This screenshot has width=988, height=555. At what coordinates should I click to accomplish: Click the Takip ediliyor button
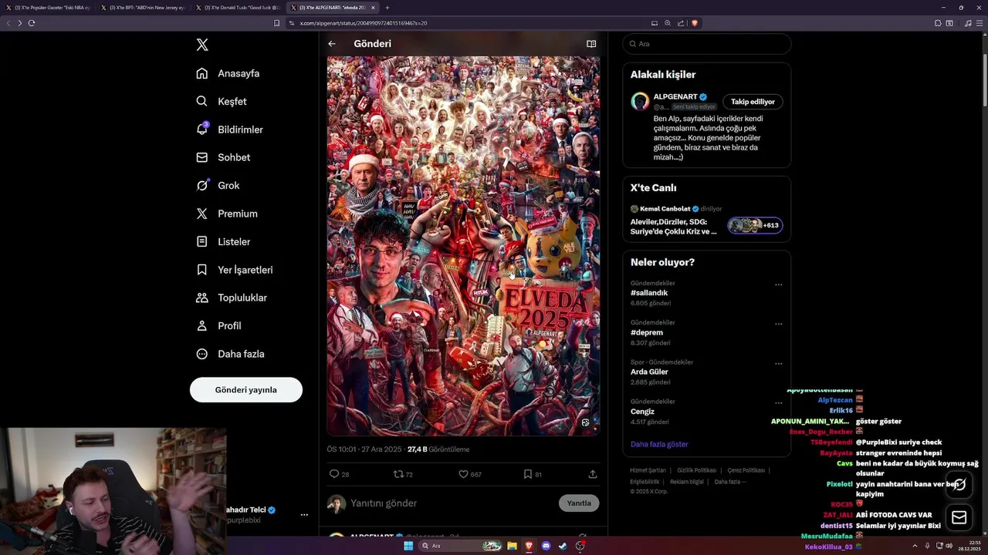tap(753, 102)
